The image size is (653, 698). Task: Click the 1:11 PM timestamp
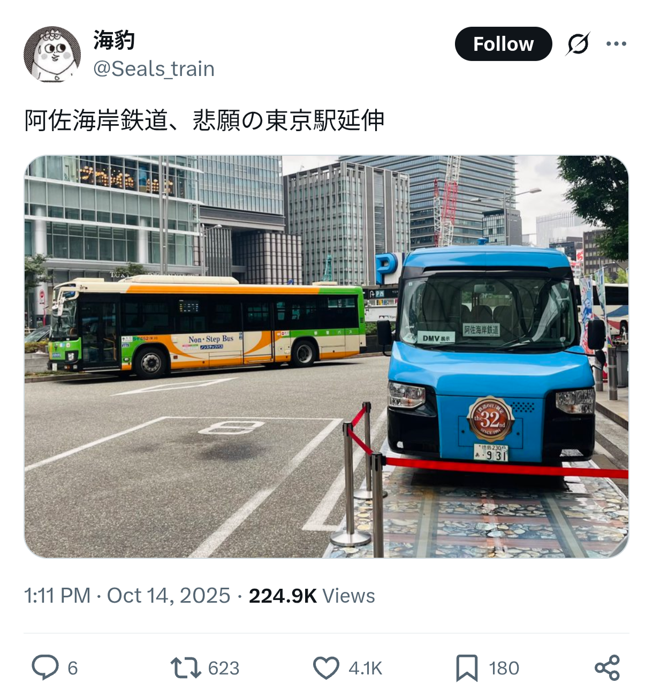(57, 595)
